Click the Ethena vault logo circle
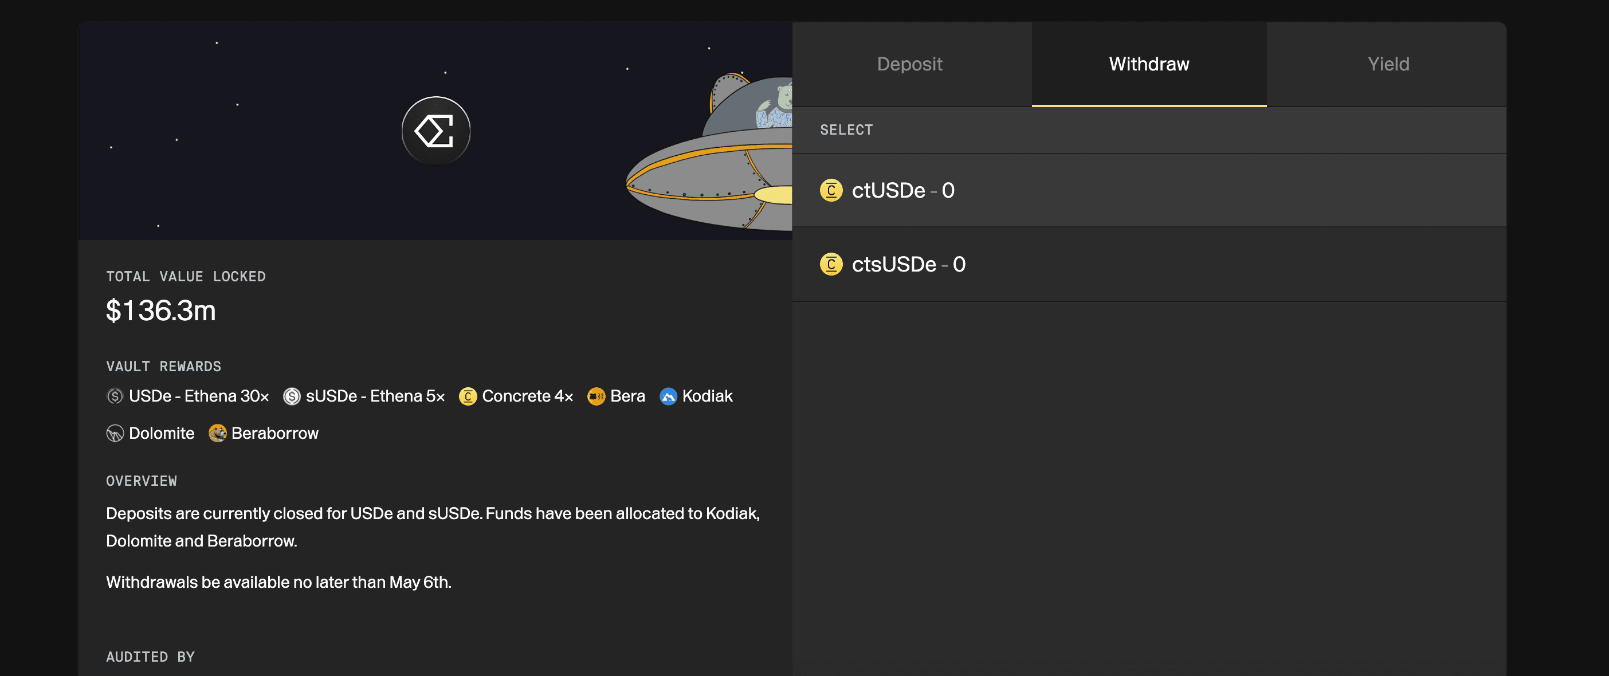This screenshot has width=1609, height=676. [x=435, y=131]
